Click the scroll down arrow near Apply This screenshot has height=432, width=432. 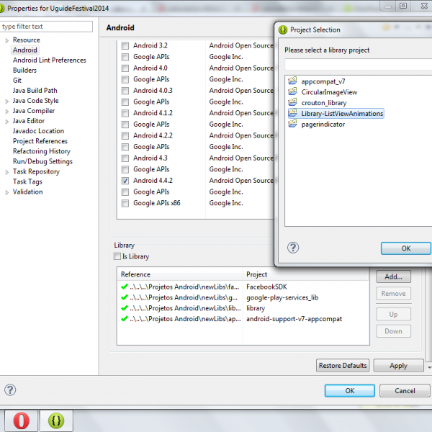pyautogui.click(x=429, y=367)
